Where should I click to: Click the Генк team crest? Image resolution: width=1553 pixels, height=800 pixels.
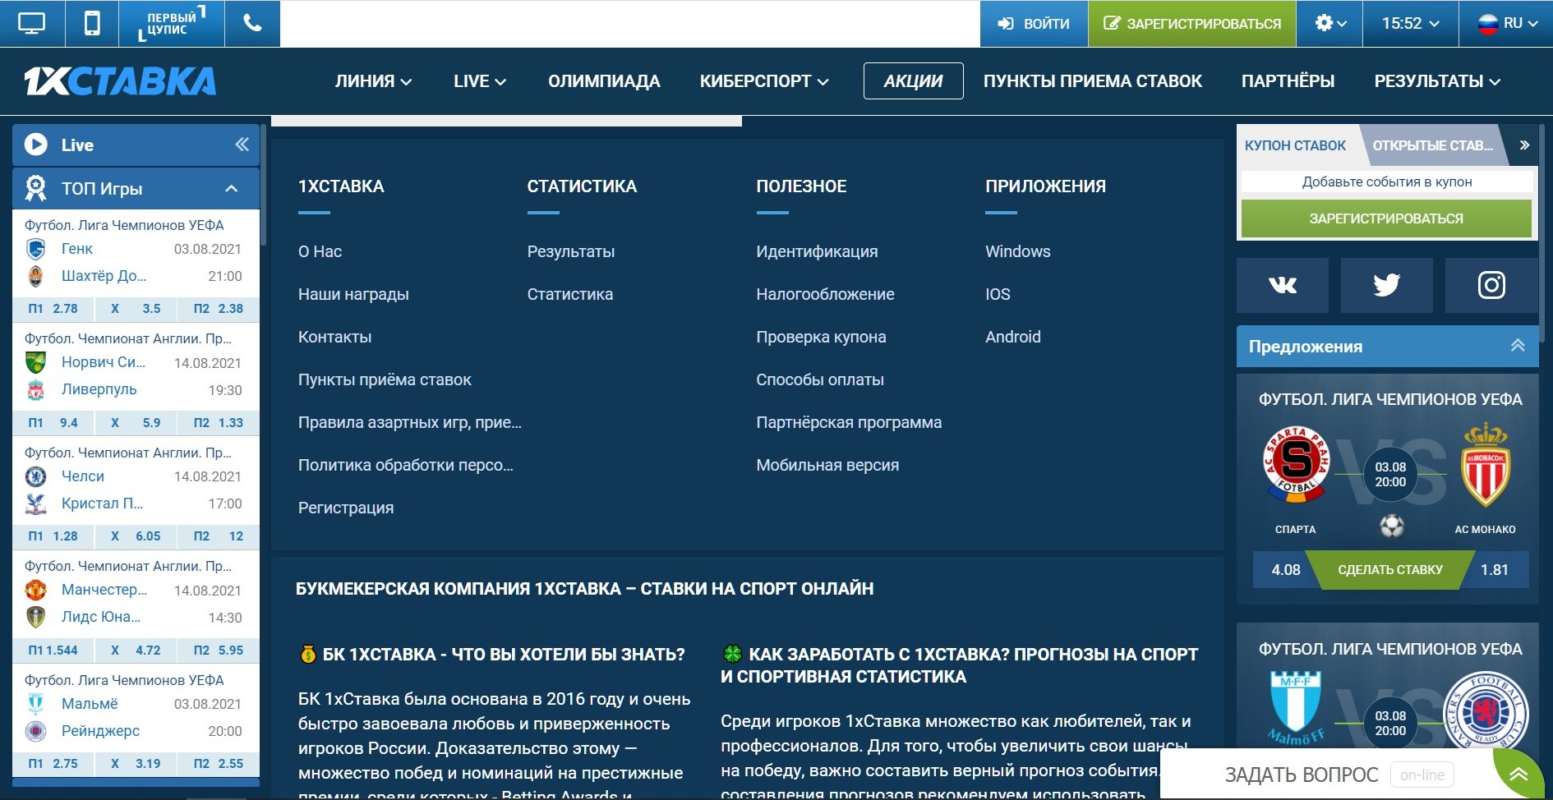[35, 249]
